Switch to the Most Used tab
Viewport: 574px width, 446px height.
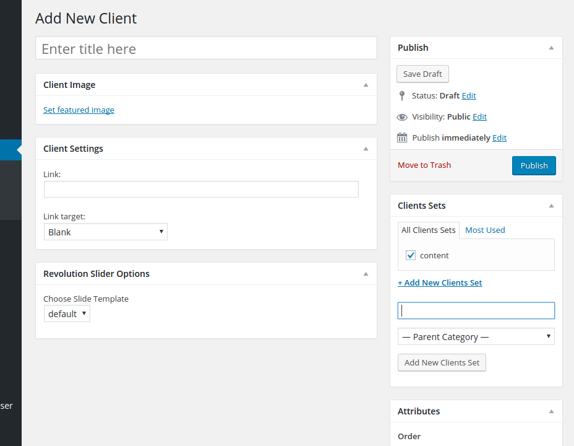(x=485, y=230)
